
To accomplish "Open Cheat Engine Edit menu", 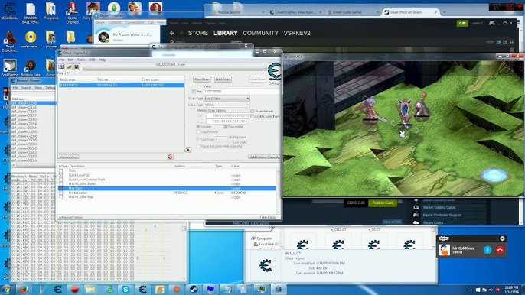I will click(70, 60).
